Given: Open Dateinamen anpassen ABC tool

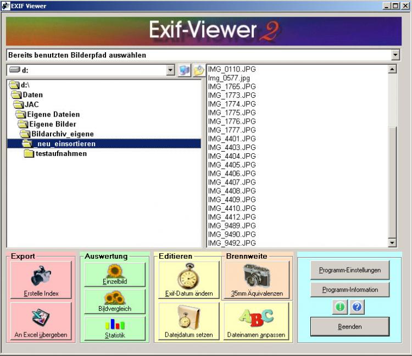Looking at the screenshot, I should coord(257,321).
